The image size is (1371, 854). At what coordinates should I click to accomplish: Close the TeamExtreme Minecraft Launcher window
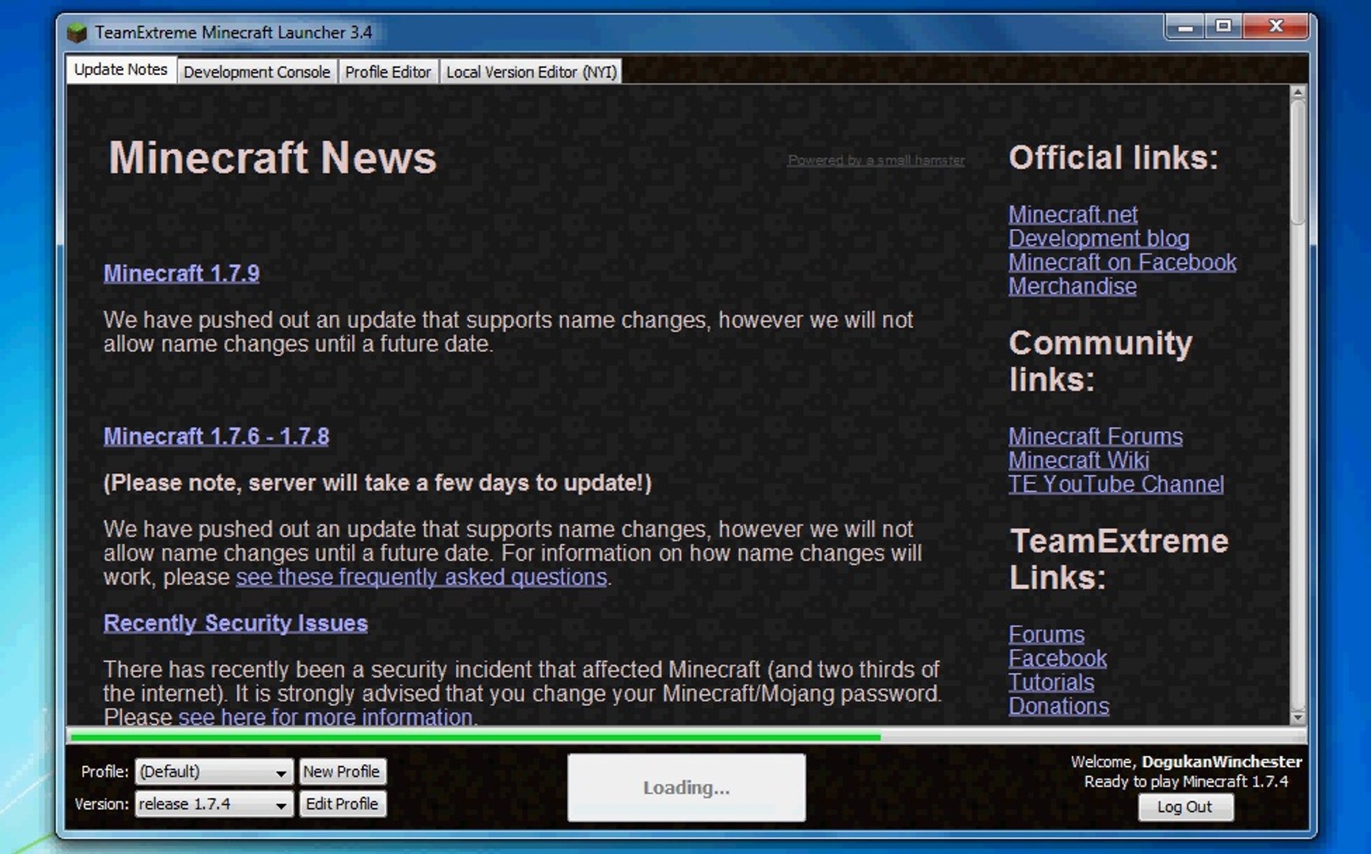coord(1275,27)
